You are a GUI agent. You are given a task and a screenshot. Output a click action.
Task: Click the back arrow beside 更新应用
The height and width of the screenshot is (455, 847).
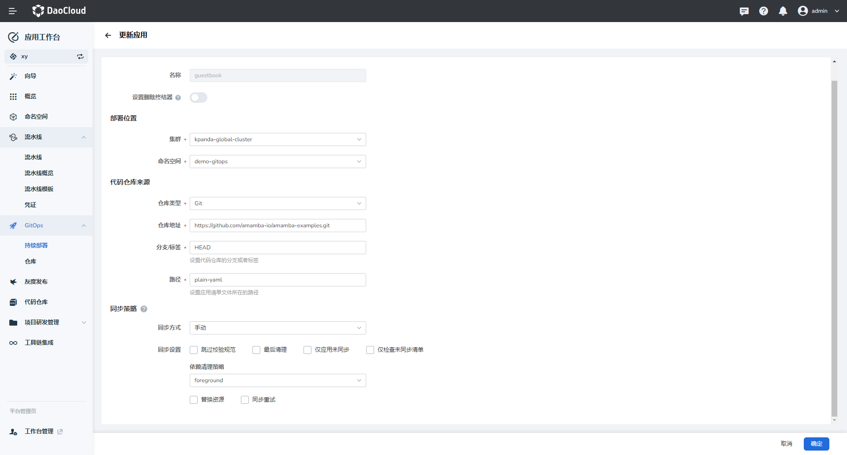click(108, 35)
